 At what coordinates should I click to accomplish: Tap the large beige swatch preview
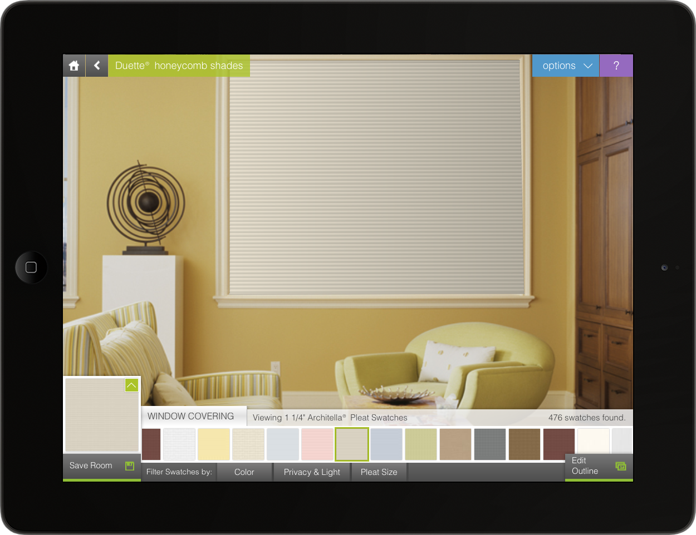102,415
